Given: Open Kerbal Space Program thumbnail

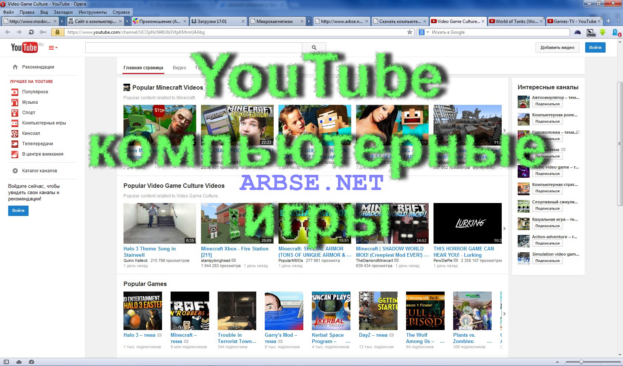Looking at the screenshot, I should click(331, 311).
